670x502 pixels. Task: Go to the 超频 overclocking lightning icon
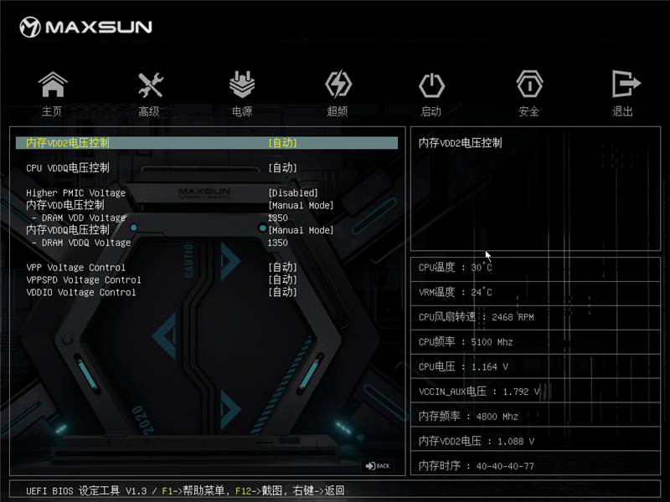click(x=338, y=85)
